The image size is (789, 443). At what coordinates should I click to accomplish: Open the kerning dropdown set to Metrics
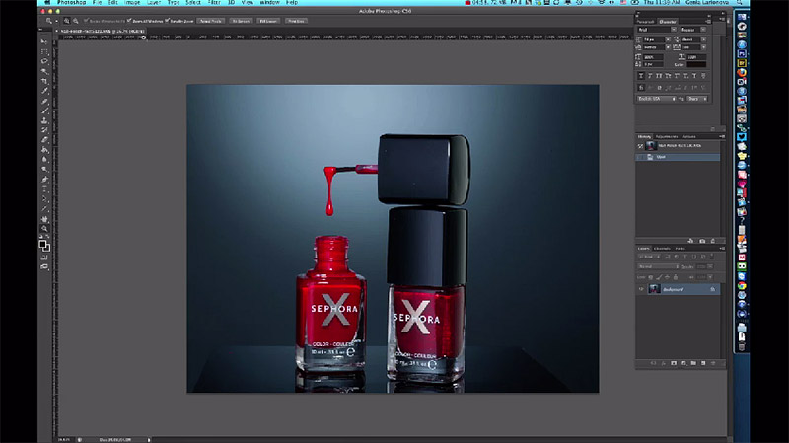668,47
